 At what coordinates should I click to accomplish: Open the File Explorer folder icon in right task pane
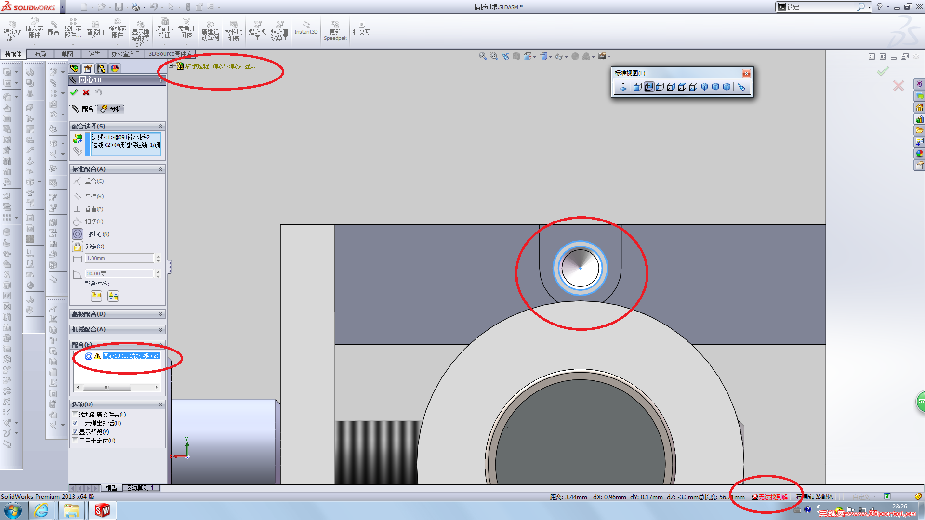(920, 130)
